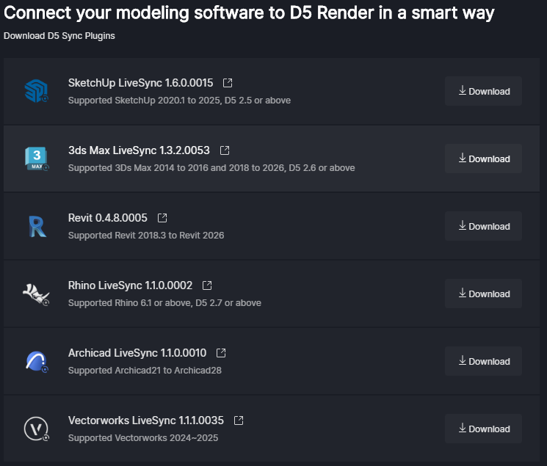
Task: Open external link next to 3ds Max LiveSync
Action: (225, 150)
